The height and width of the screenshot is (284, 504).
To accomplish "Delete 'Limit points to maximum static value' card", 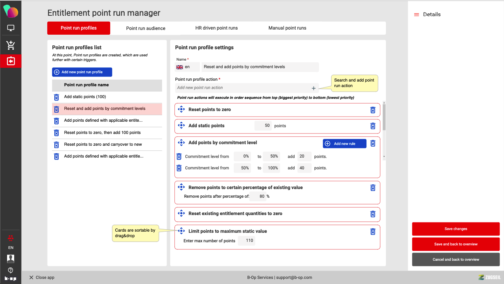I will point(373,232).
